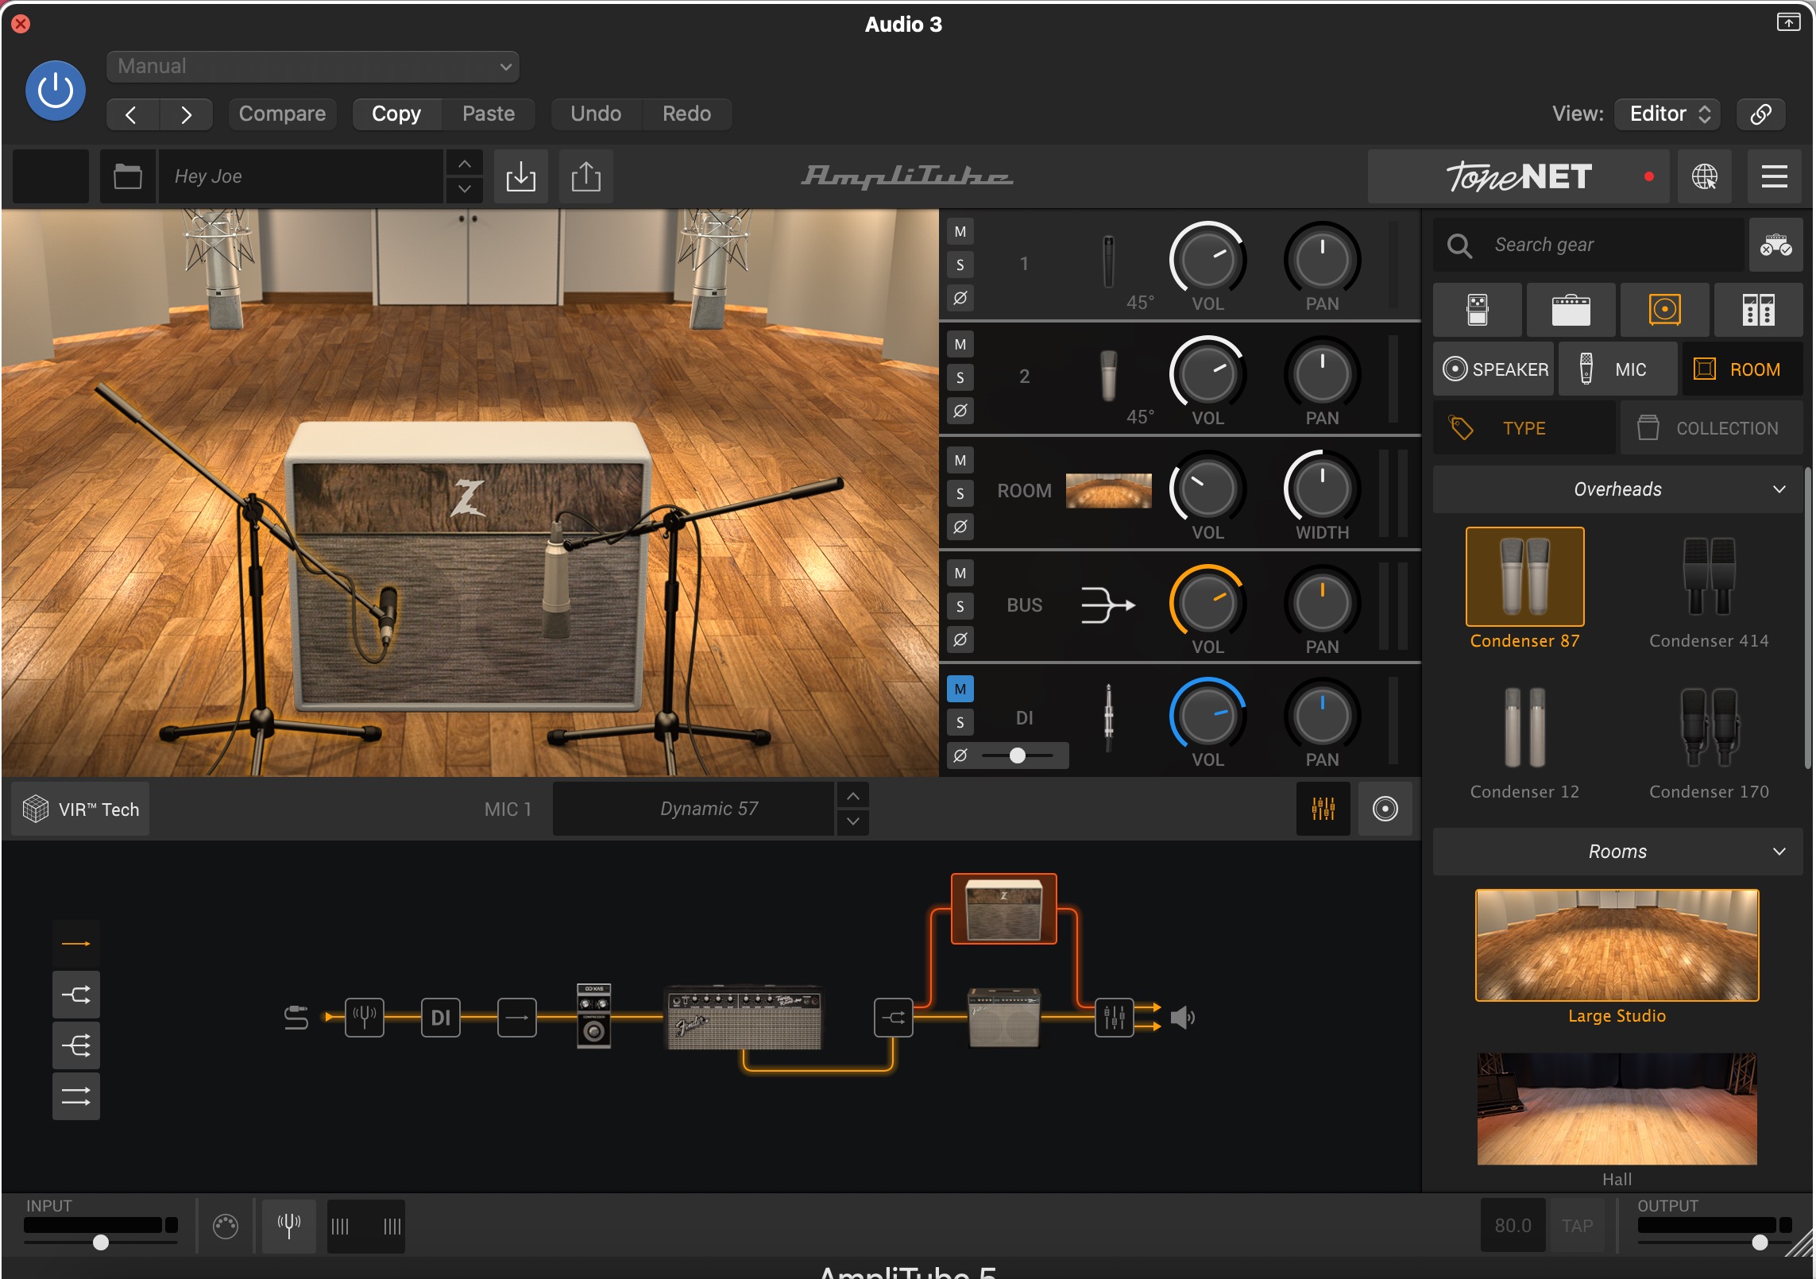Click the ROOM WIDTH knob
Viewport: 1816px width, 1279px height.
point(1322,488)
